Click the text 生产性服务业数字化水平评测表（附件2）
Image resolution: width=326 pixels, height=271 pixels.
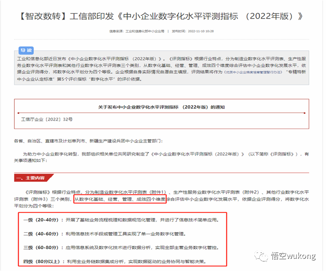216,192
